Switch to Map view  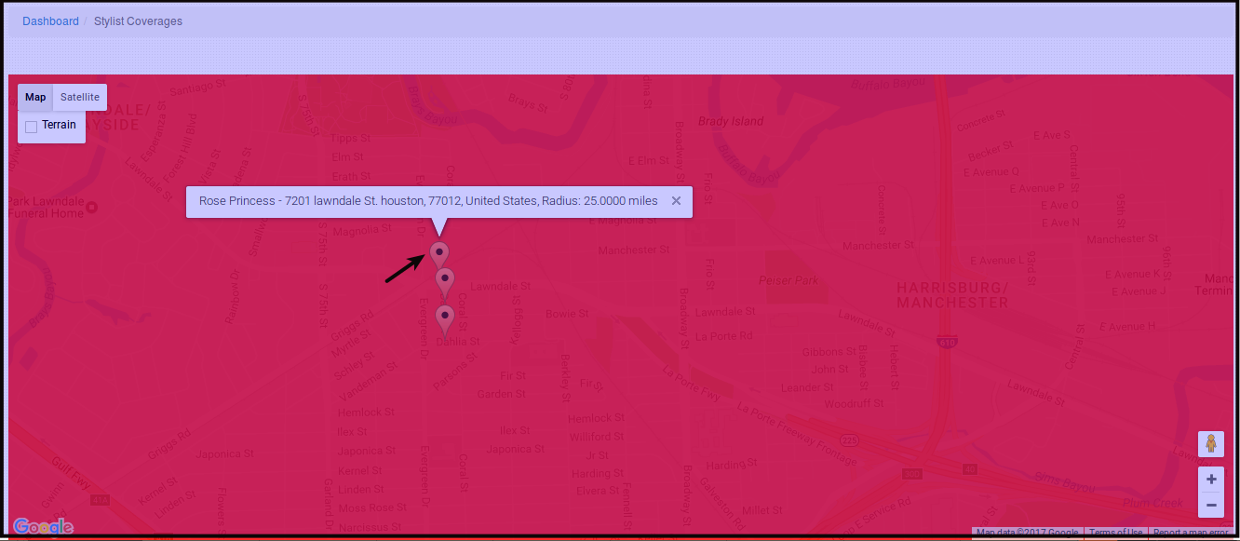[35, 97]
